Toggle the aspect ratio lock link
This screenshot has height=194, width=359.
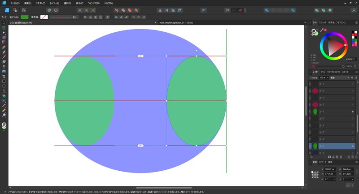click(356, 172)
